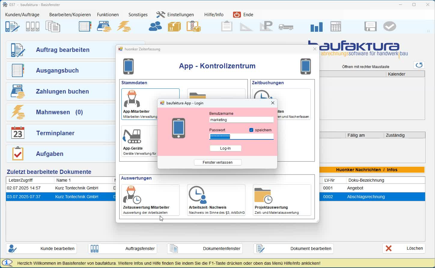Open Arbeitszeit-Nachweis tile

click(x=216, y=200)
